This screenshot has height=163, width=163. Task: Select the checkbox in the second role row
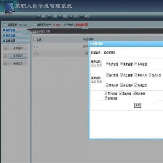[35, 54]
